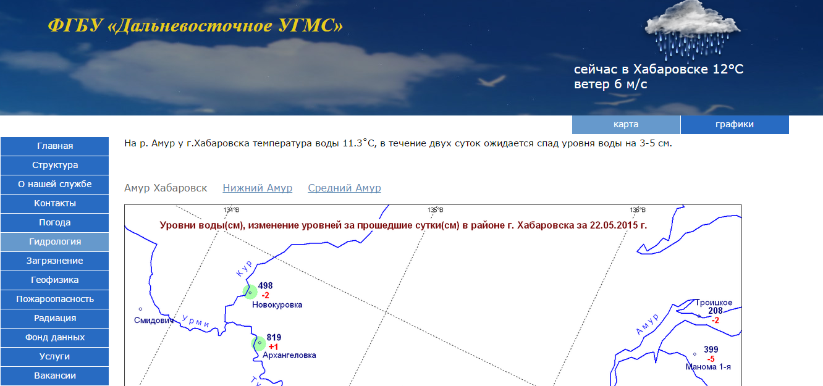This screenshot has height=386, width=823.
Task: Navigate to the Главная menu item
Action: tap(54, 146)
